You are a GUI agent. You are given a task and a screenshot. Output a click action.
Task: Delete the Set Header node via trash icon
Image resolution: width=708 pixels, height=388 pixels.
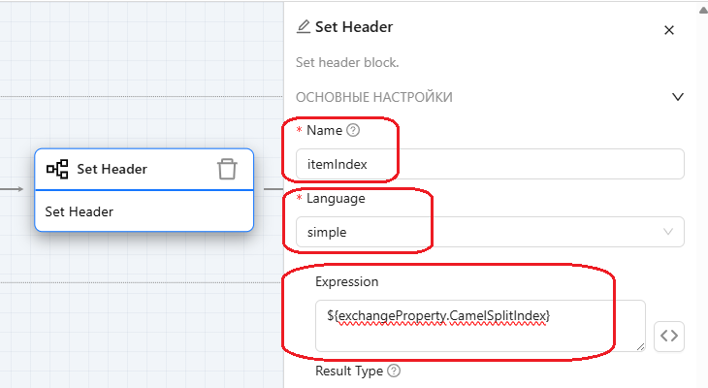[x=226, y=169]
